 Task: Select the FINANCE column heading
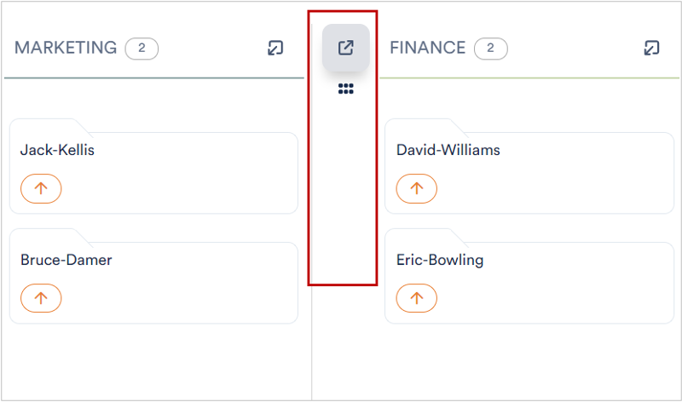tap(428, 48)
